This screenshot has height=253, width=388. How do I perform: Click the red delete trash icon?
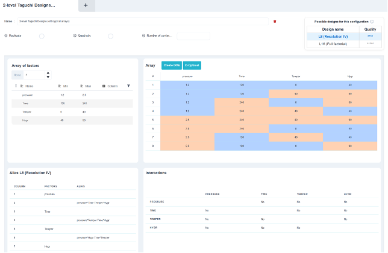(275, 21)
